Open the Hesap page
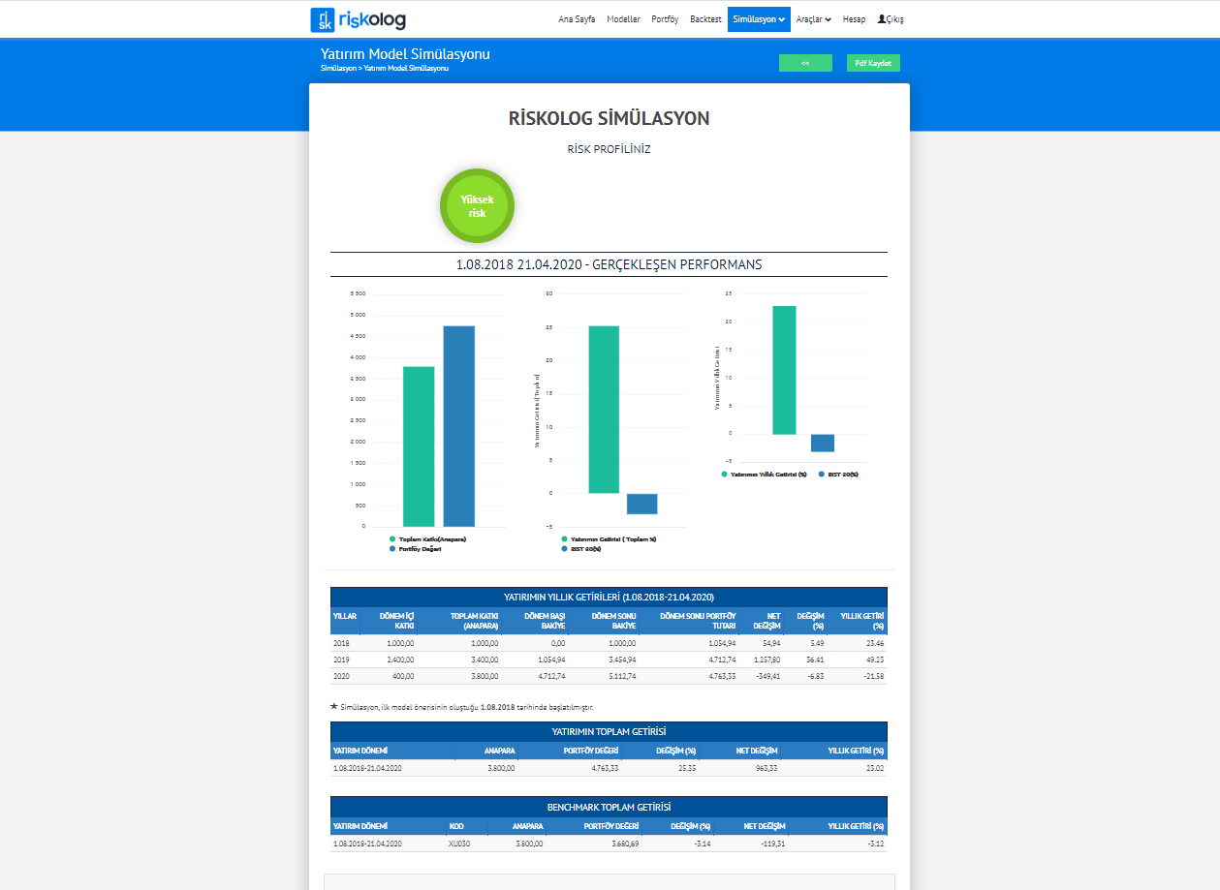Viewport: 1220px width, 890px height. [854, 19]
